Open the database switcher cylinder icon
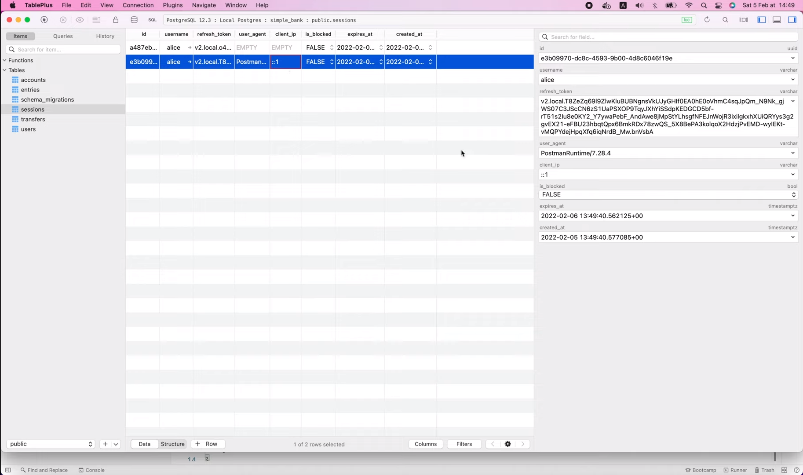Screen dimensions: 803x475 pyautogui.click(x=134, y=20)
